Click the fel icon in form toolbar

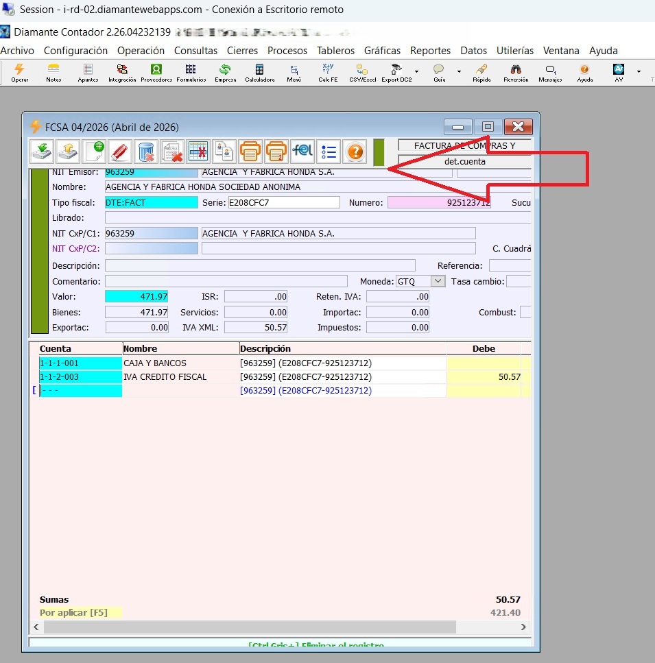(x=302, y=151)
